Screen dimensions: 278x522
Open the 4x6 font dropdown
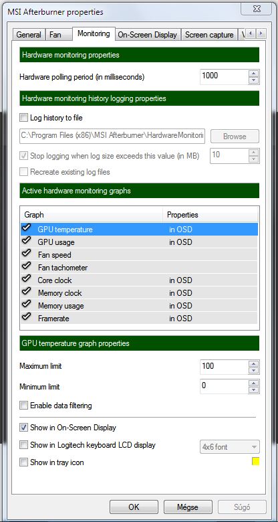pos(229,447)
